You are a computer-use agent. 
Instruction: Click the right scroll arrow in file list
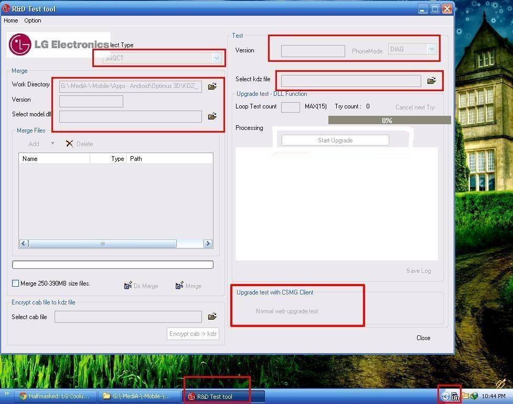coord(208,244)
